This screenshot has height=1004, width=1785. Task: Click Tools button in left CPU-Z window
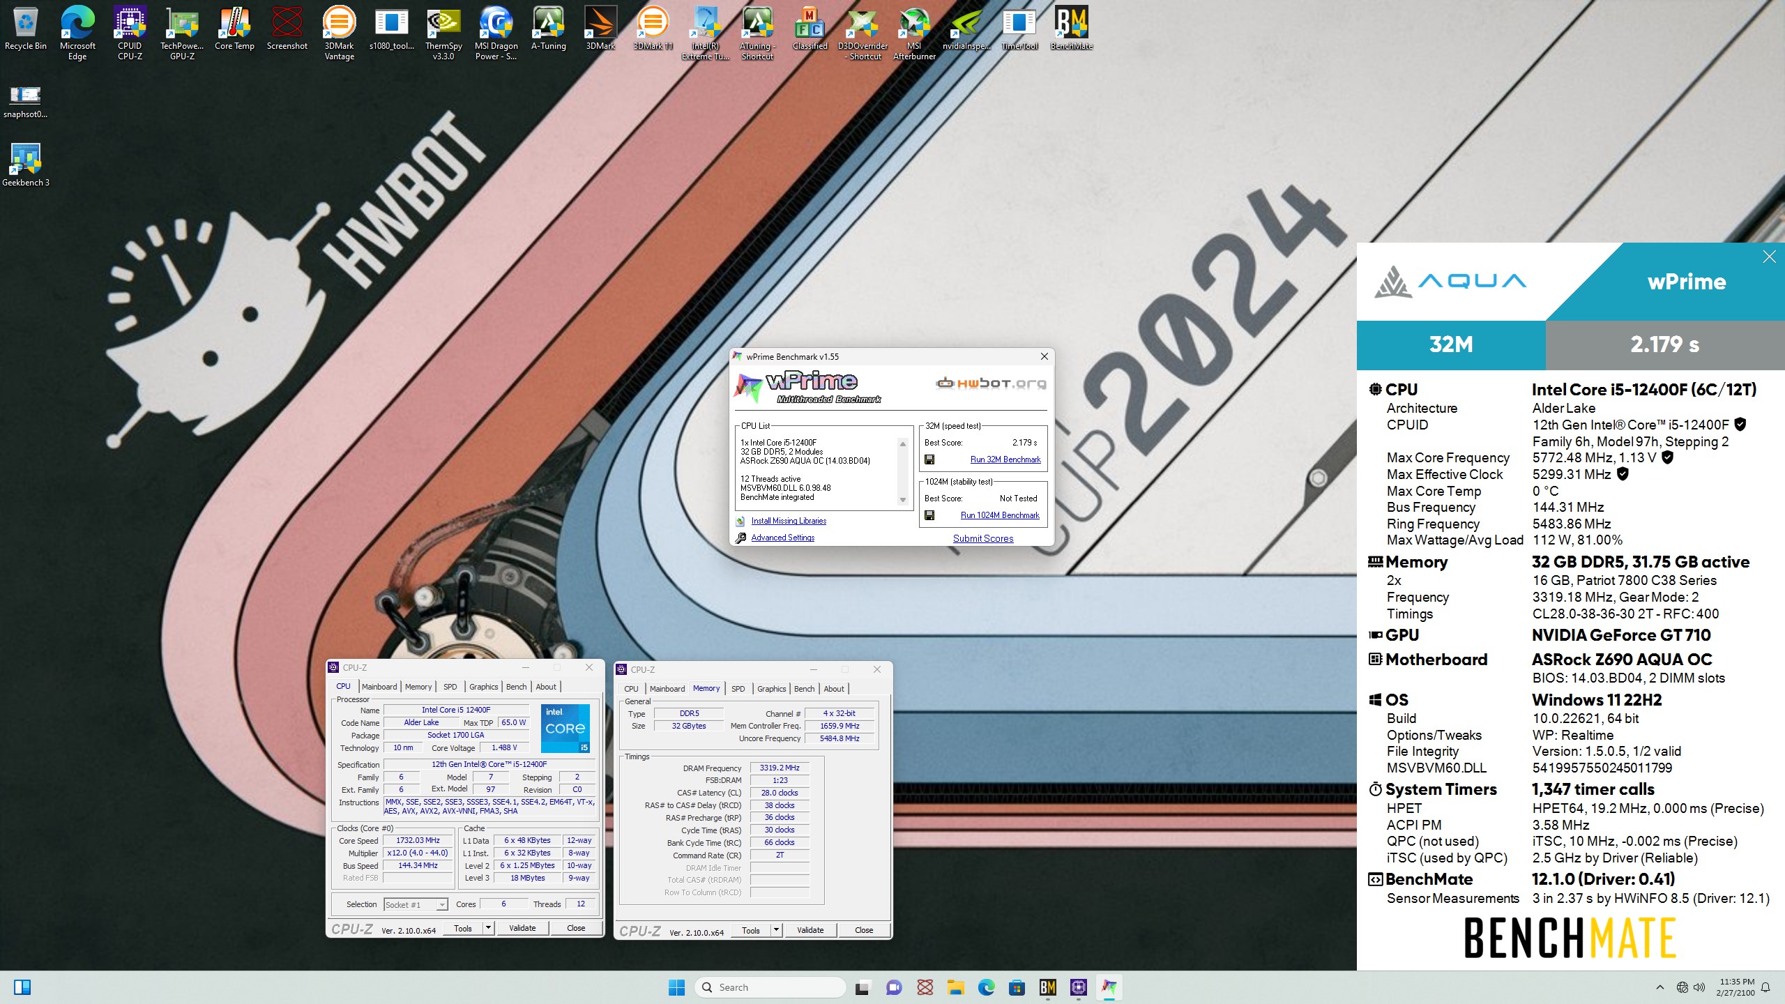[x=463, y=928]
